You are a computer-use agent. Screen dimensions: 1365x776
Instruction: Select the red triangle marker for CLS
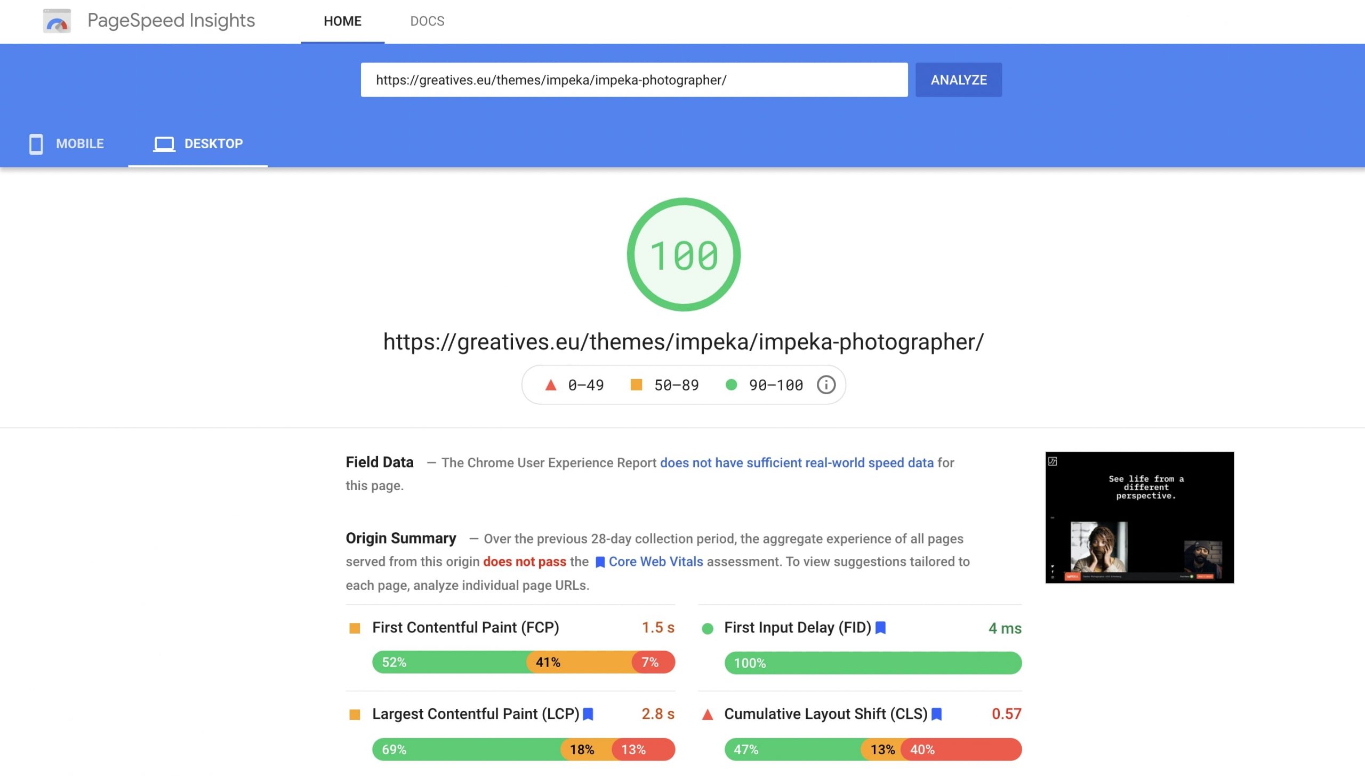(x=708, y=713)
